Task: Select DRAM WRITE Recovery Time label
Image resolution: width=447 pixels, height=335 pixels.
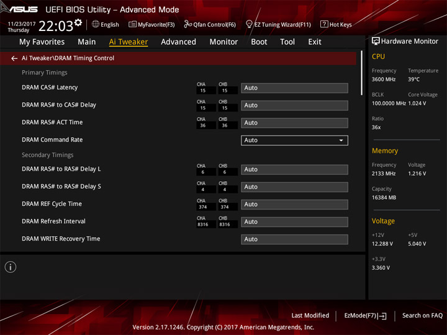Action: click(x=61, y=239)
